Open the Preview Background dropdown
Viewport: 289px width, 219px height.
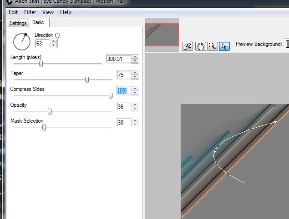(x=287, y=44)
